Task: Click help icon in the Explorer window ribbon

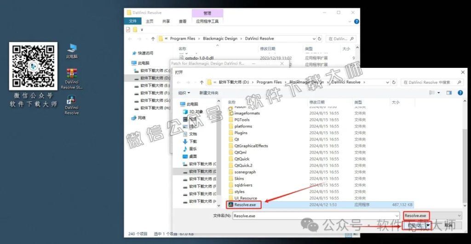Action: [356, 22]
